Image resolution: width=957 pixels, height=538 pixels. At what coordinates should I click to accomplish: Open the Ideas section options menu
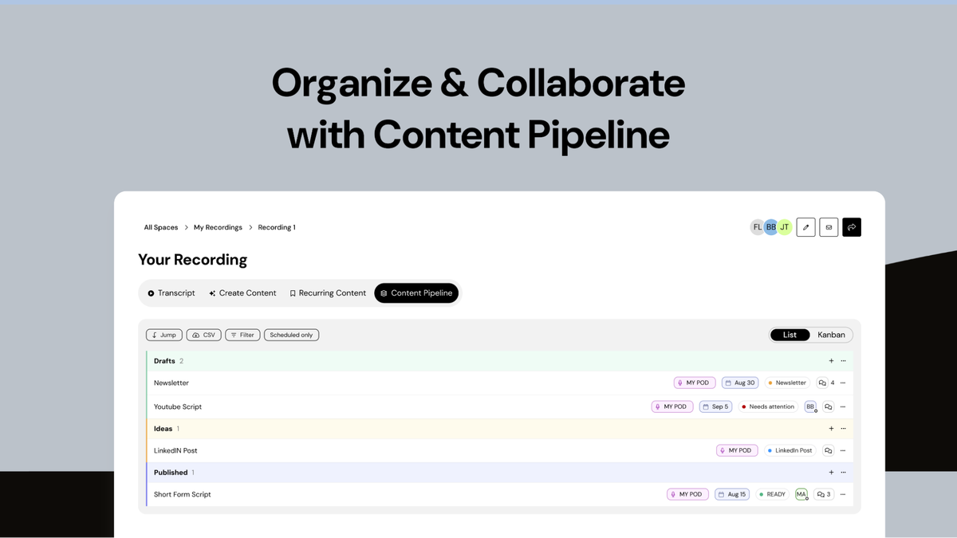click(x=843, y=428)
